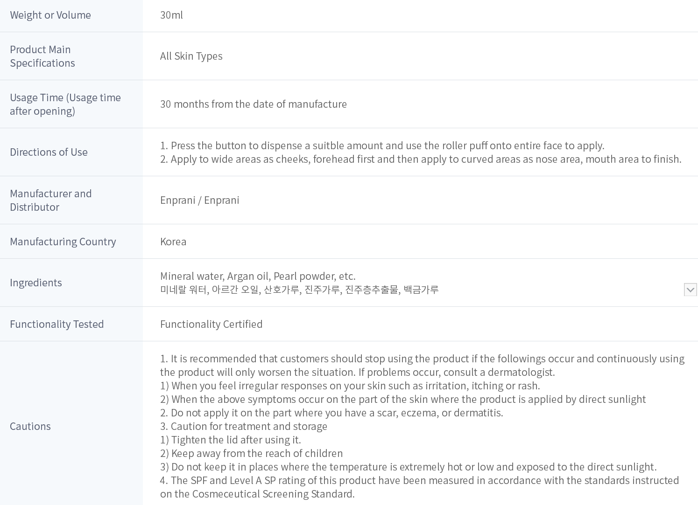Click the Korea country value

pos(173,242)
